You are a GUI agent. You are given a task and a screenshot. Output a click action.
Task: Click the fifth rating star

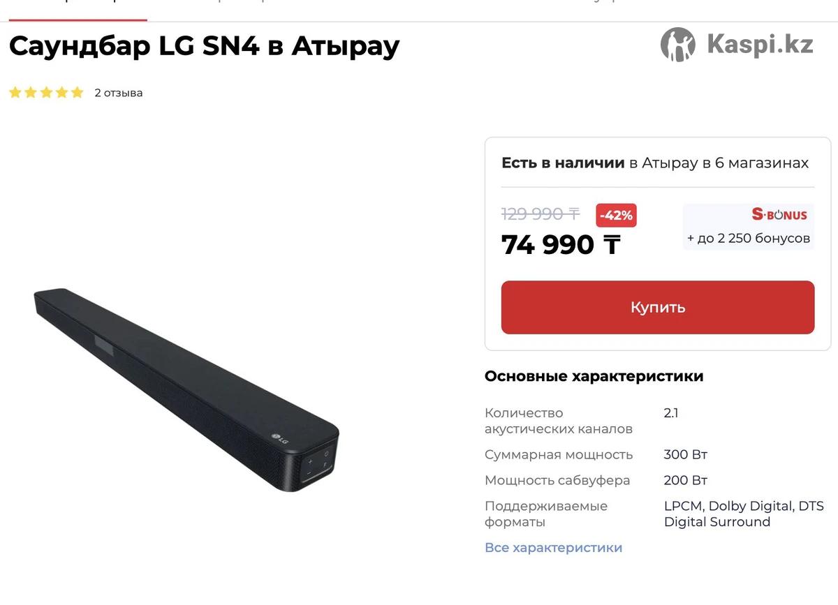coord(77,93)
